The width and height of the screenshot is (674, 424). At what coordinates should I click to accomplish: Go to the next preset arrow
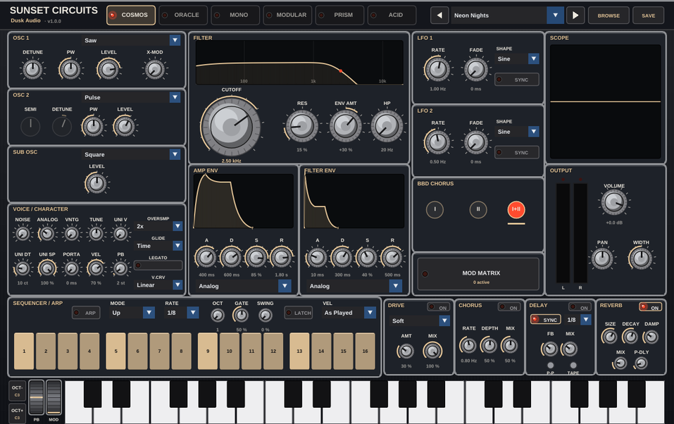click(575, 15)
